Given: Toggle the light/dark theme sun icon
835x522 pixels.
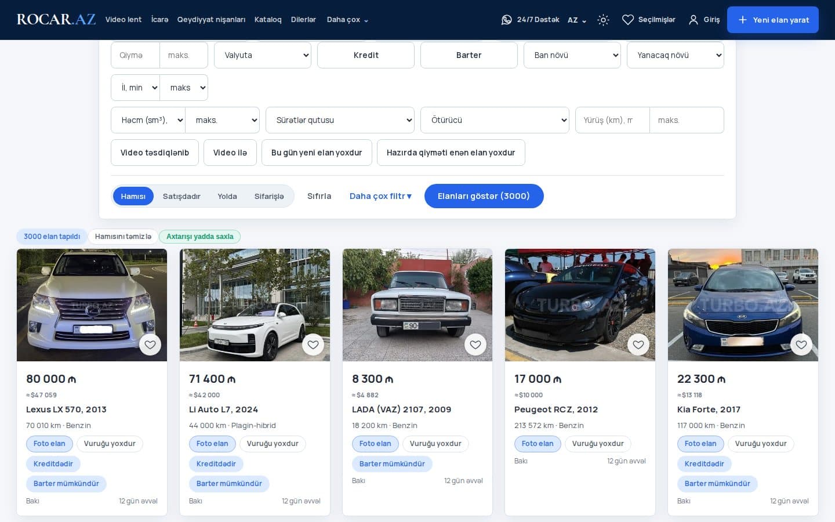Looking at the screenshot, I should click(x=603, y=20).
